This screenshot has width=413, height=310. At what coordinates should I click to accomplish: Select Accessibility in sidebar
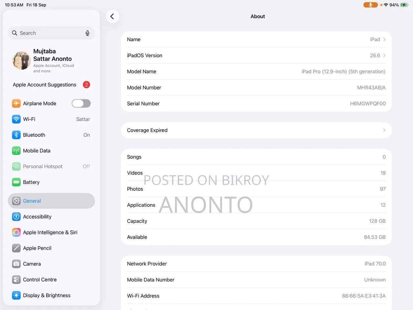click(x=51, y=217)
